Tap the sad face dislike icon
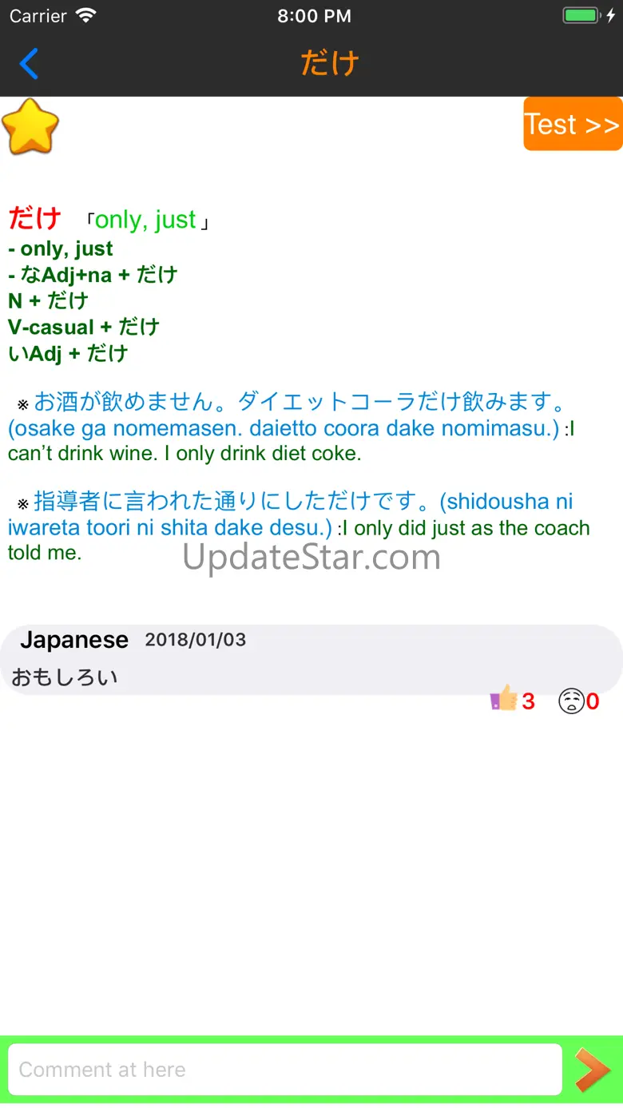The width and height of the screenshot is (623, 1108). pos(570,701)
